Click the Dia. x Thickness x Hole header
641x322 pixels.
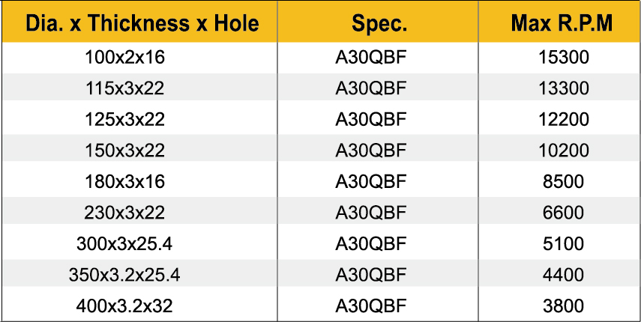[142, 24]
